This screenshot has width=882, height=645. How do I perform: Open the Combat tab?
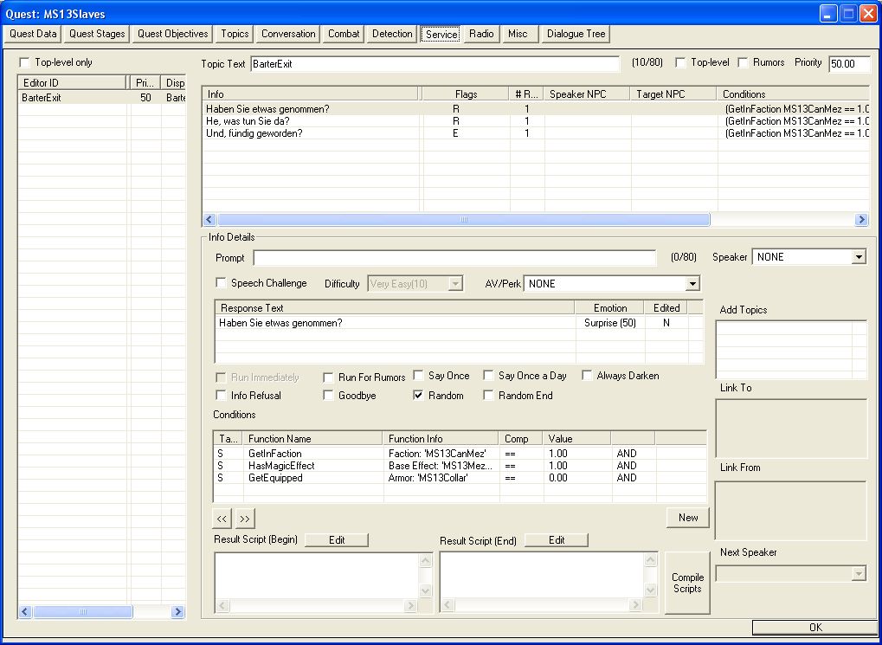pyautogui.click(x=344, y=34)
